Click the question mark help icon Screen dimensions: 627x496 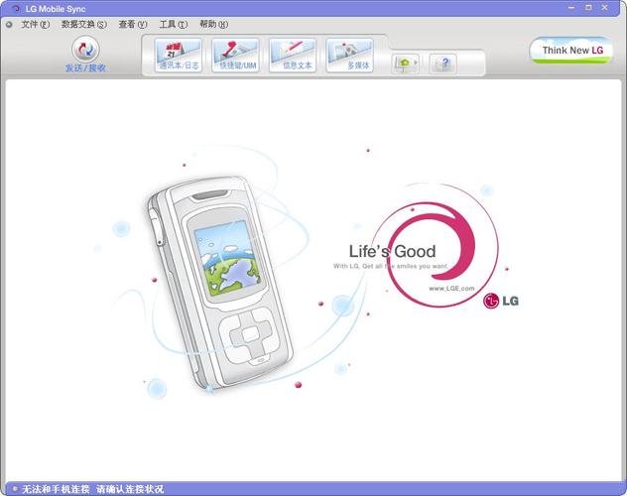pos(443,63)
